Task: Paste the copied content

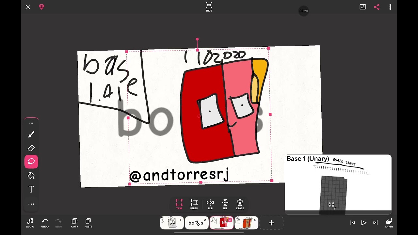Action: point(88,223)
